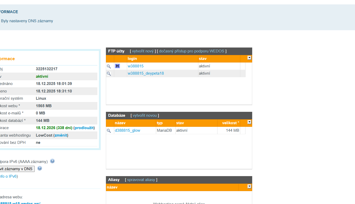
Task: Click help icon next to IPv6 support
Action: [52, 161]
